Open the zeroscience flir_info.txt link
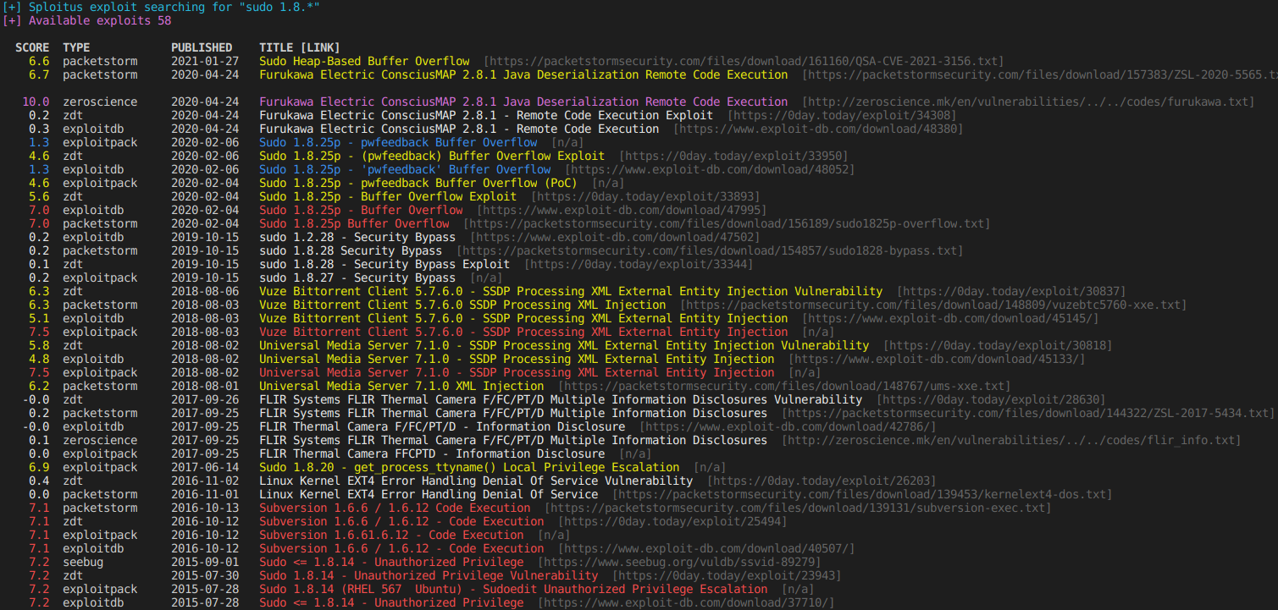Viewport: 1278px width, 610px height. (1011, 440)
